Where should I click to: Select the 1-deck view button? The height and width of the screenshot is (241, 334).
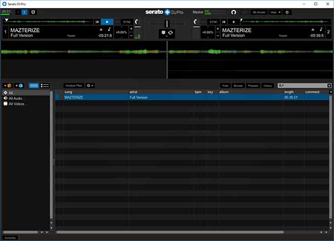[18, 12]
